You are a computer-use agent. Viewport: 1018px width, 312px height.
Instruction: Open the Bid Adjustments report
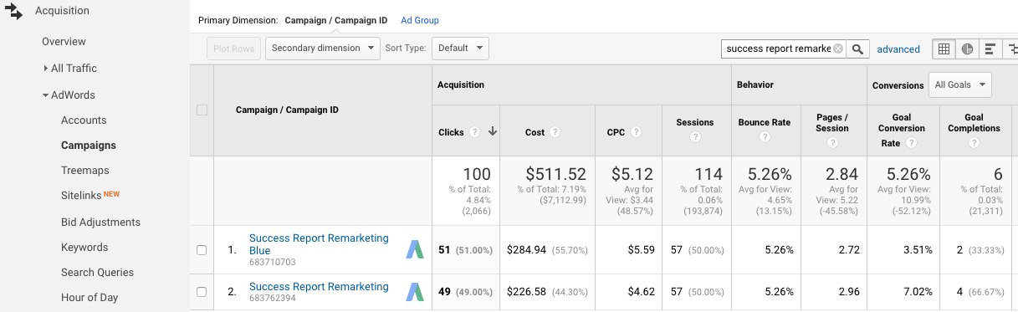(x=100, y=222)
